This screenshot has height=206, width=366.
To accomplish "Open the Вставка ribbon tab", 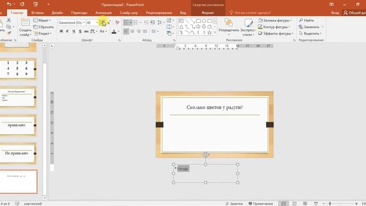I will pyautogui.click(x=37, y=13).
